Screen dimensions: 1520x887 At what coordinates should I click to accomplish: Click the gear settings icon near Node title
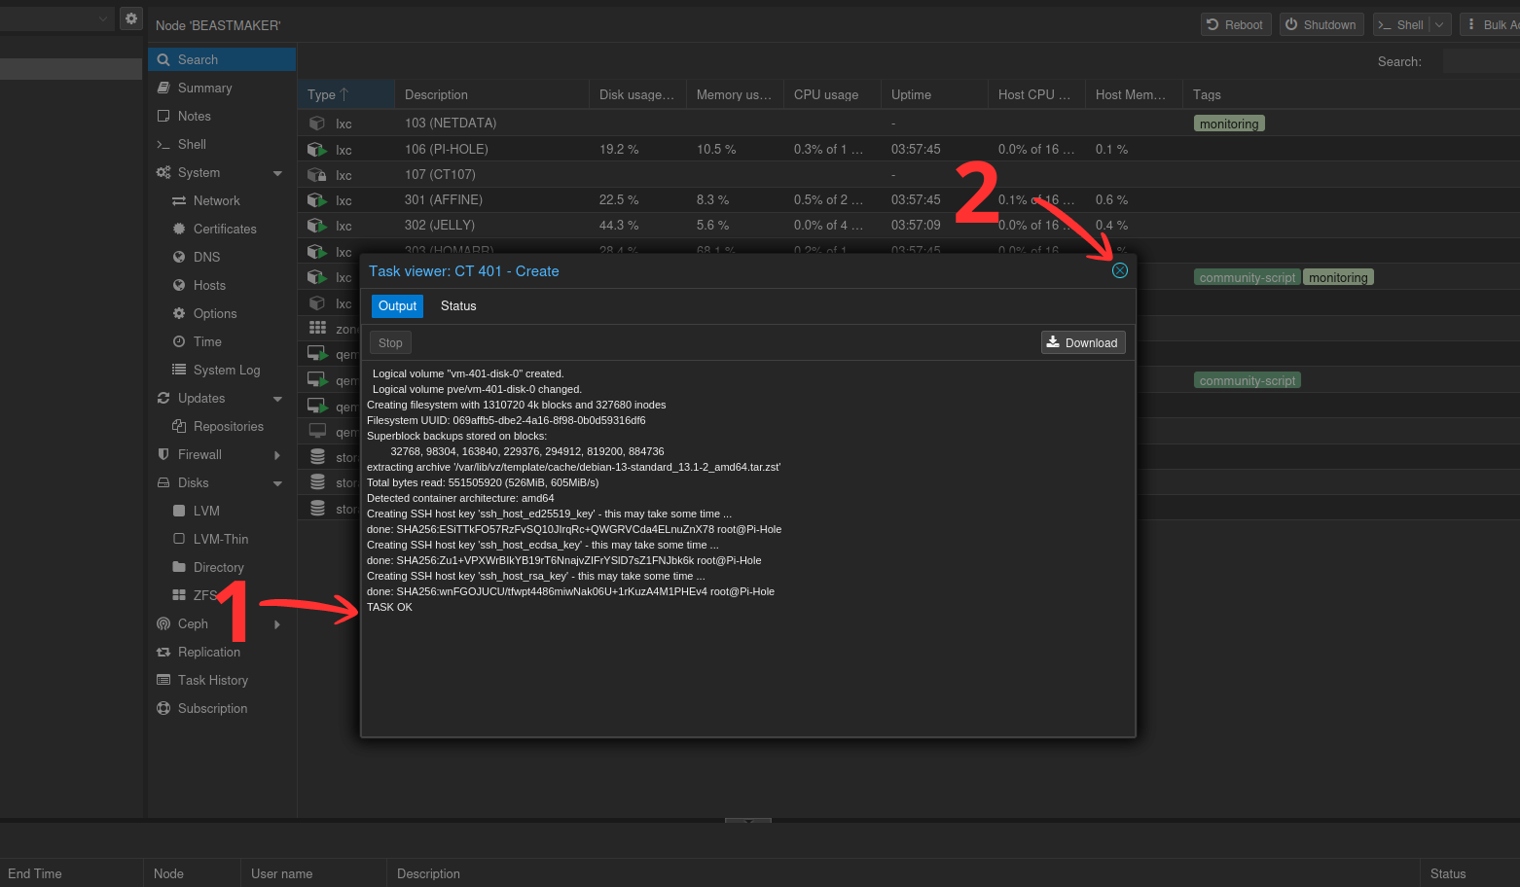[131, 18]
